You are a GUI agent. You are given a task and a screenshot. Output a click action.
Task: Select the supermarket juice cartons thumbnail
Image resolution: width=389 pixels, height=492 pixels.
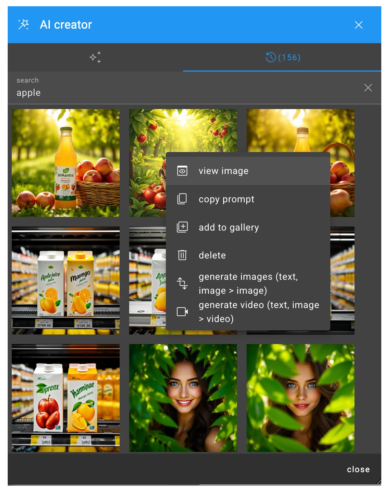(66, 280)
